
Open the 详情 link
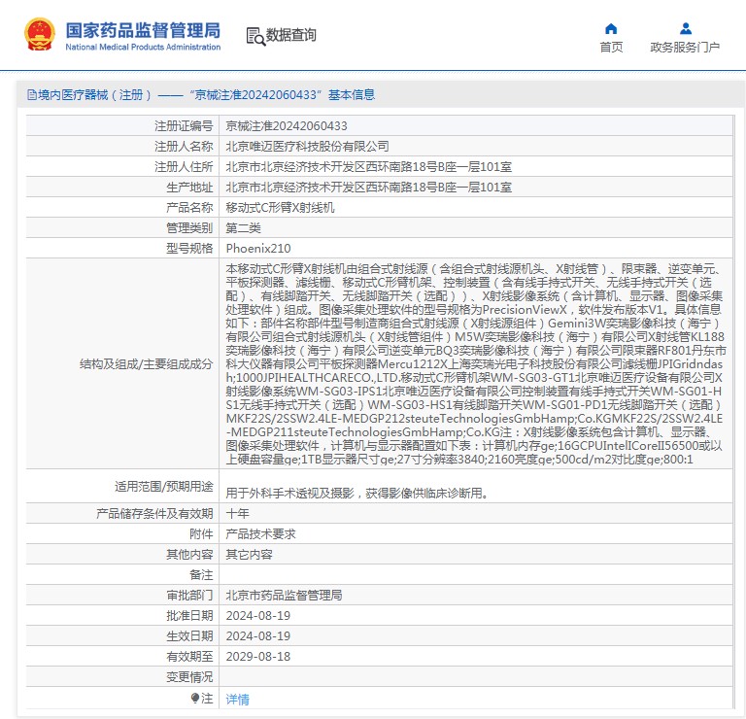pyautogui.click(x=237, y=699)
